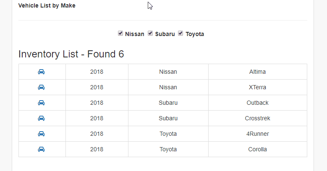The width and height of the screenshot is (327, 171).
Task: Click the car icon for Subaru Crosstrek
Action: click(x=41, y=118)
